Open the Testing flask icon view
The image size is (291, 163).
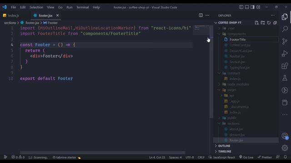click(285, 78)
